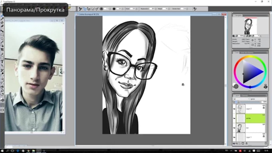Open the Color panel options menu
The height and width of the screenshot is (153, 272).
click(x=267, y=52)
